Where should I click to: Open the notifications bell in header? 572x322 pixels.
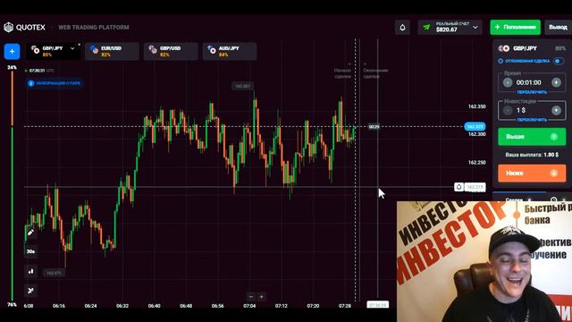[402, 28]
